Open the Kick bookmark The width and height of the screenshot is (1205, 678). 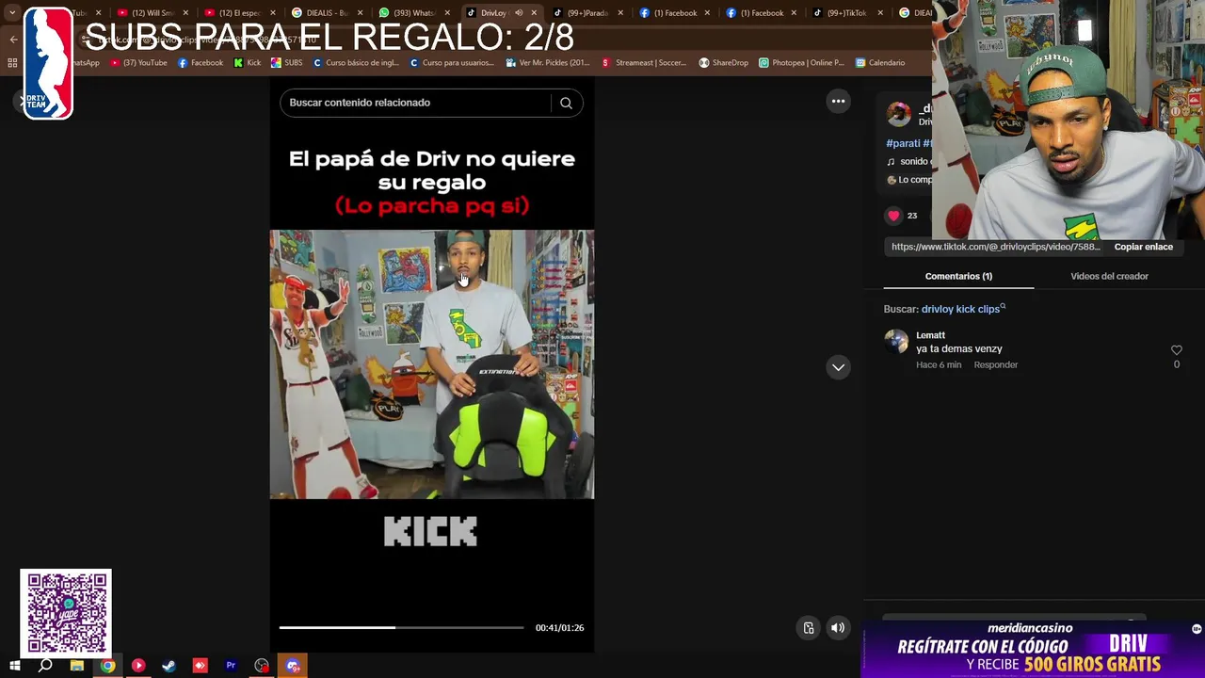tap(248, 63)
